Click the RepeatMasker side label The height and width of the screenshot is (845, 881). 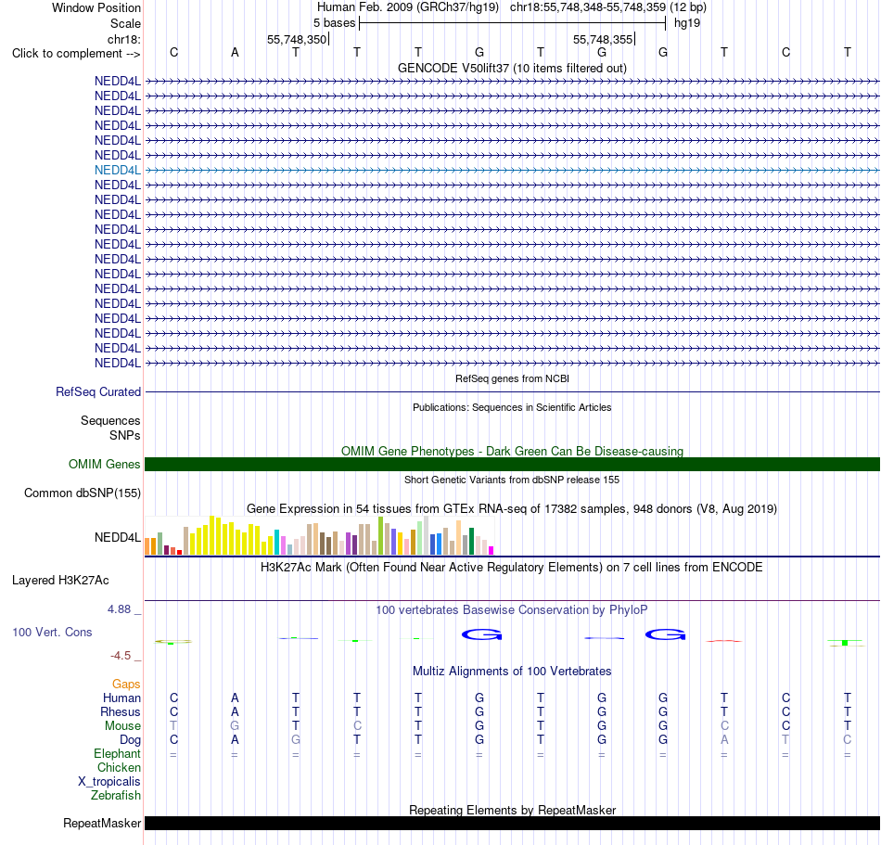(x=102, y=823)
